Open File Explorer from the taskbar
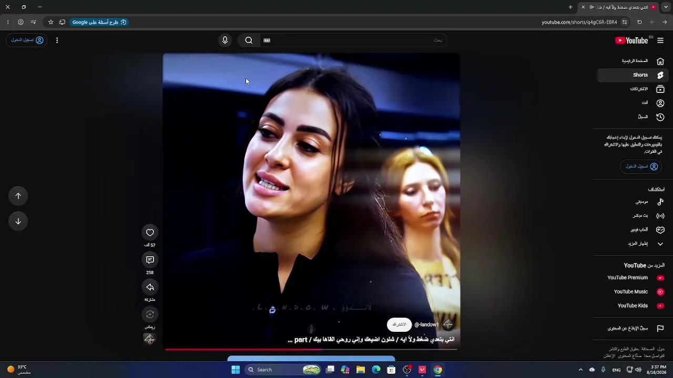Image resolution: width=673 pixels, height=378 pixels. coord(361,370)
